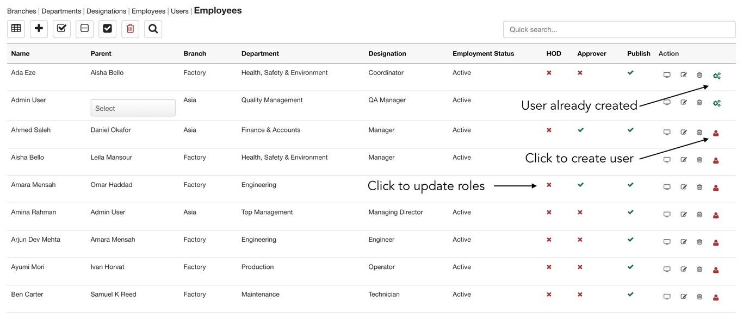Toggle HOD status for Ben Carter
This screenshot has width=743, height=313.
(549, 295)
